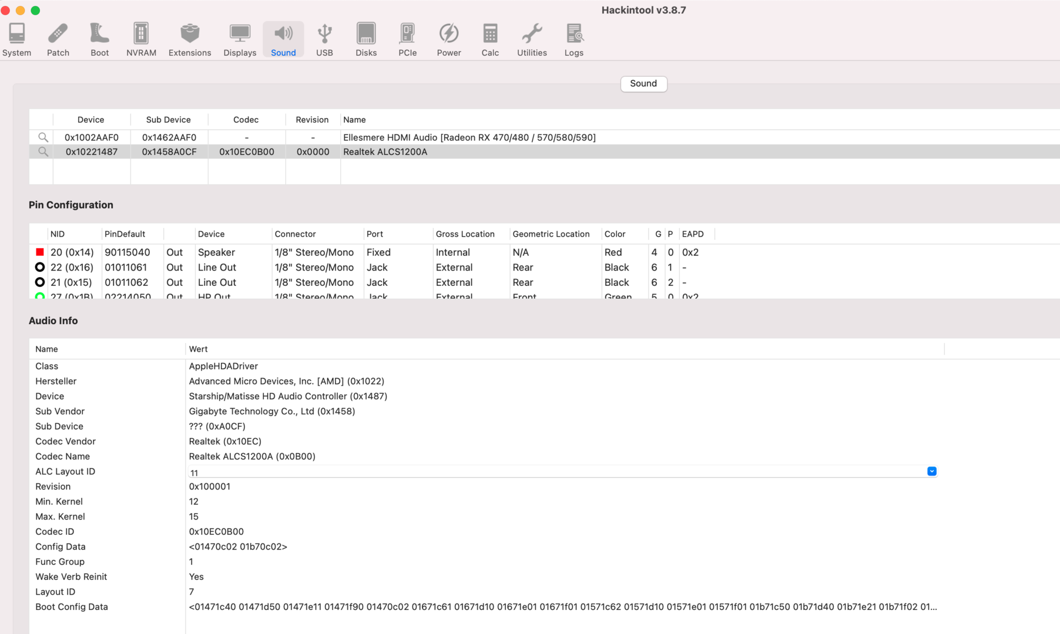This screenshot has width=1060, height=634.
Task: Show the Extensions section
Action: [x=189, y=40]
